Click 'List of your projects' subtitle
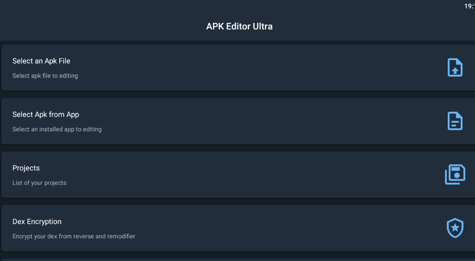Screen dimensions: 475x261 39,183
